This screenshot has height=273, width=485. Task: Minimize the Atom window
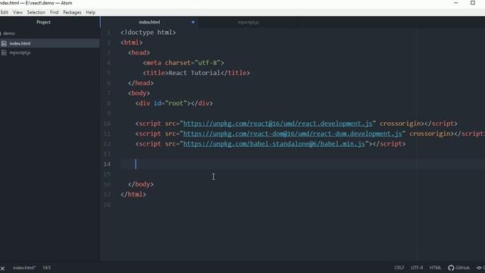[456, 3]
